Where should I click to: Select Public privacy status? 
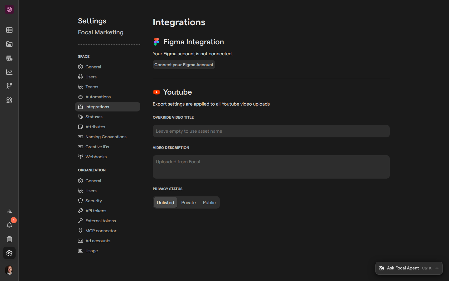pos(209,202)
